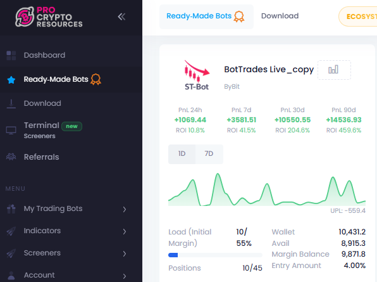Screen dimensions: 377x282
Task: Click the Terminal monitor icon
Action: [x=11, y=131]
